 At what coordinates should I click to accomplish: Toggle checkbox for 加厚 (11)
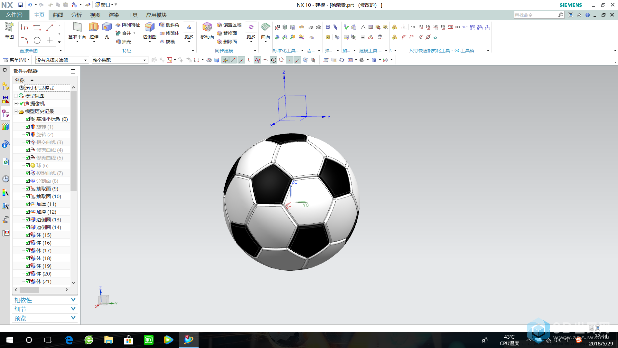point(28,204)
